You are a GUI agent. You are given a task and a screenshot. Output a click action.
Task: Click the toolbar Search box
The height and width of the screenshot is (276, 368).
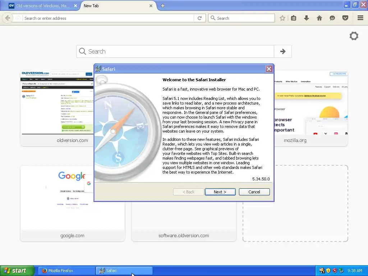tap(241, 18)
